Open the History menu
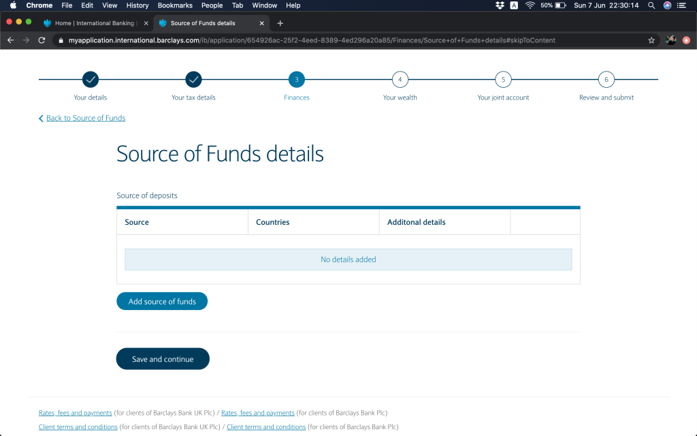697x436 pixels. point(137,5)
